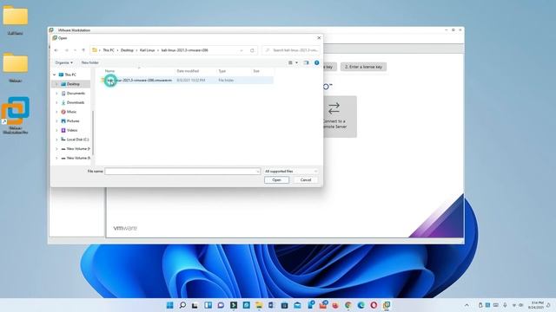This screenshot has height=312, width=556.
Task: Open Opera browser from the taskbar
Action: (374, 305)
